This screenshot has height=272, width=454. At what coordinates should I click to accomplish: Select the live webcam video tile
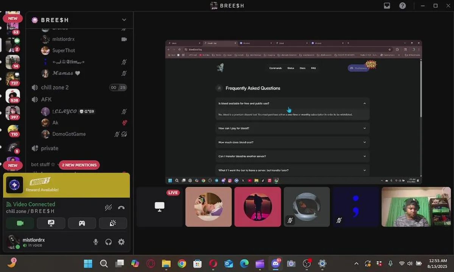click(x=416, y=207)
